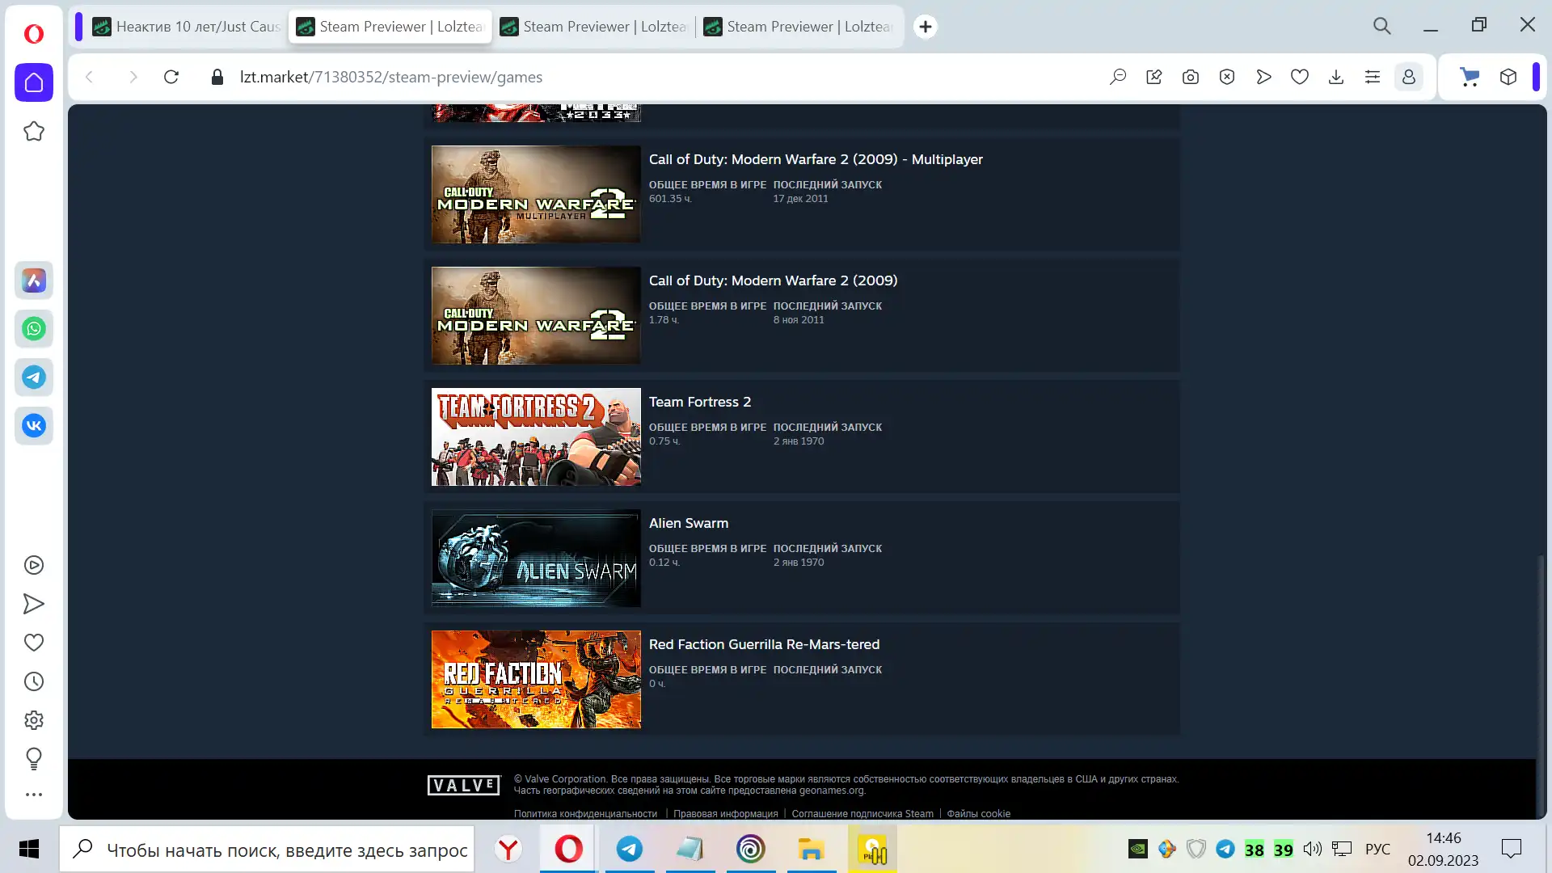Open the find-on-page magnifier icon
Viewport: 1552px width, 873px height.
[1118, 77]
